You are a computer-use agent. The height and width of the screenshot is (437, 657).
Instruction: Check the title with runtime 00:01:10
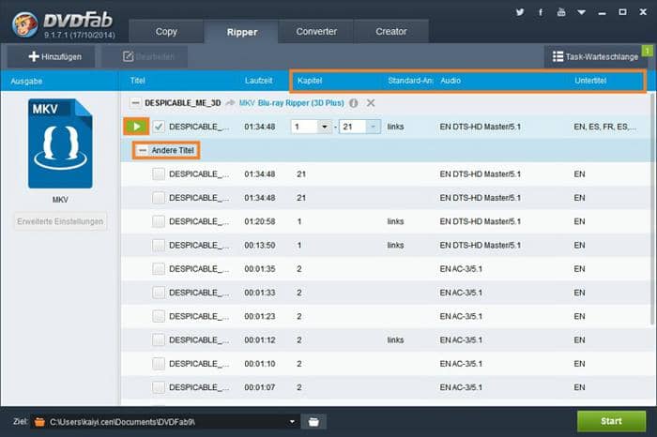(x=159, y=364)
